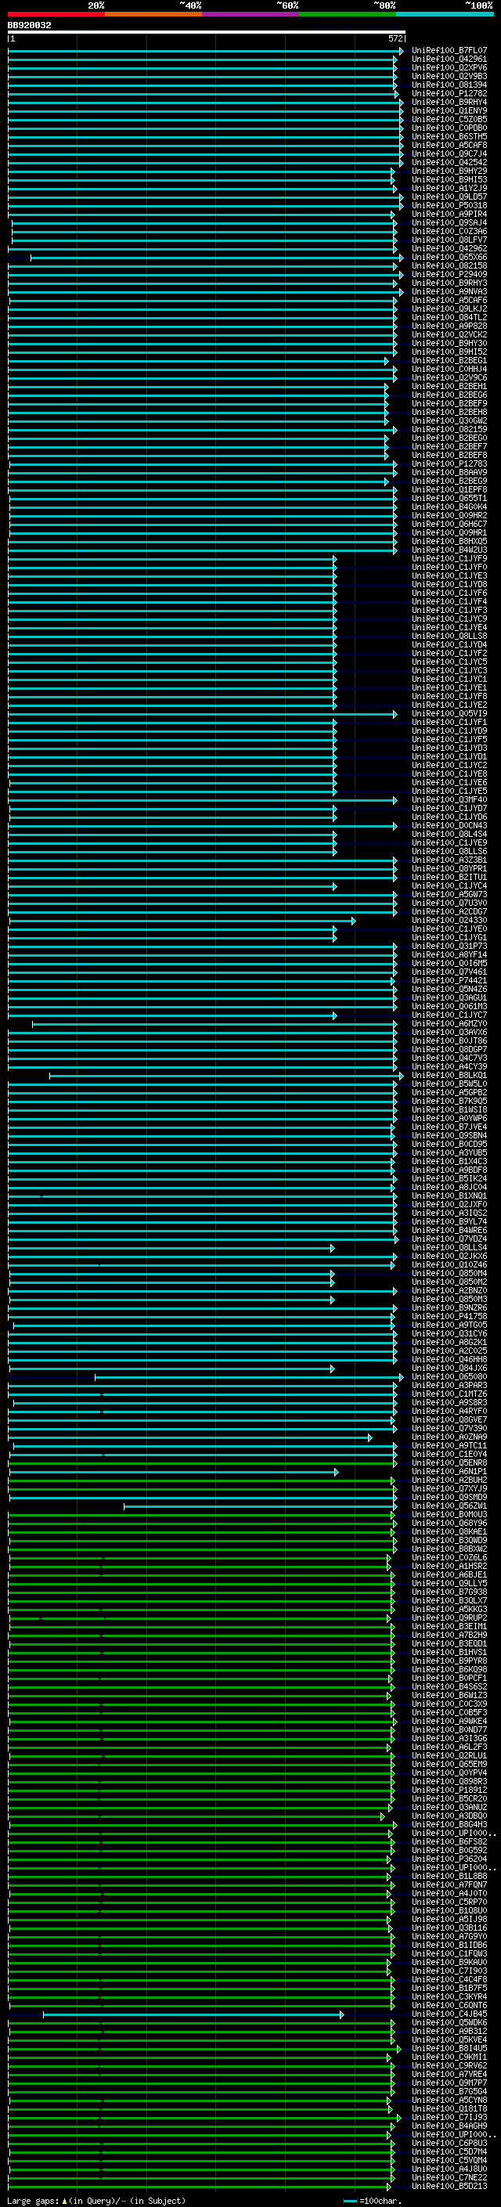This screenshot has width=501, height=2207.
Task: Select hit label UniRef100_Q2XPV6
Action: (449, 67)
